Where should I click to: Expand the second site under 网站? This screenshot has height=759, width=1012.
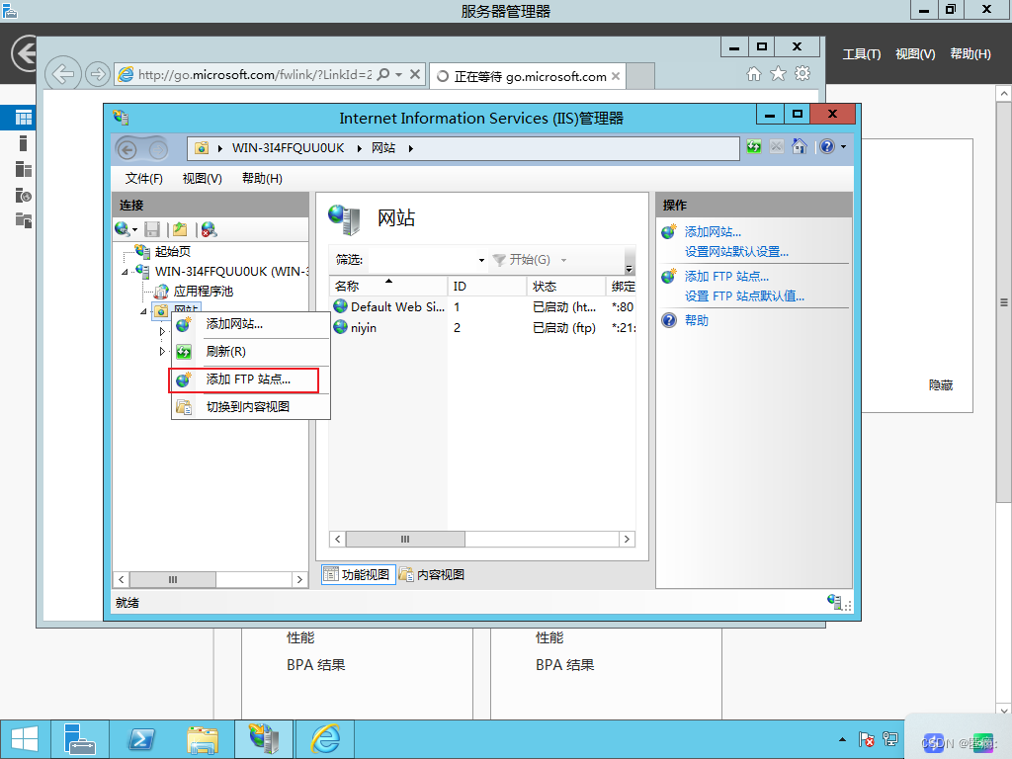point(162,351)
